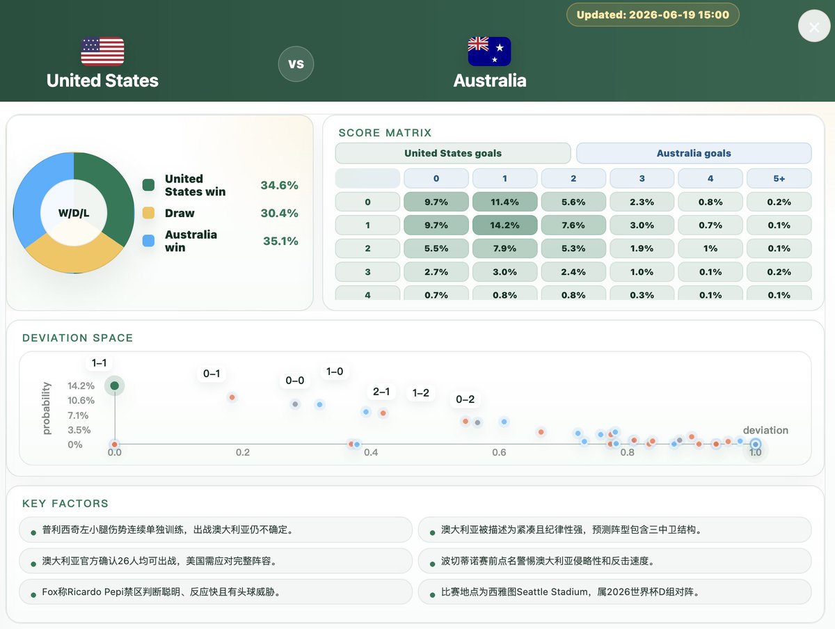Click the 2.7% score matrix cell
The height and width of the screenshot is (629, 835).
coord(436,271)
